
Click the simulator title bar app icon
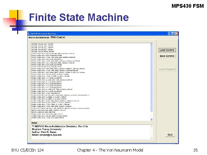29,34
